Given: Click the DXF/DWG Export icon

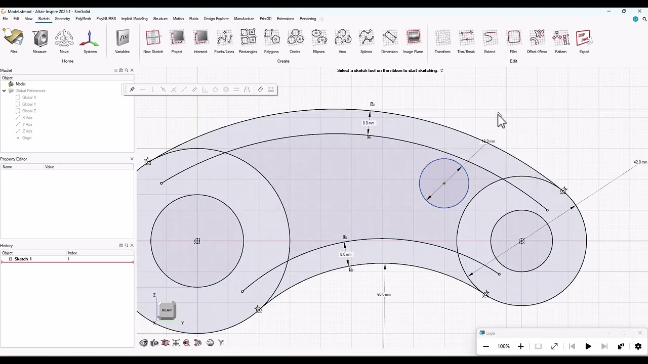Looking at the screenshot, I should point(584,38).
